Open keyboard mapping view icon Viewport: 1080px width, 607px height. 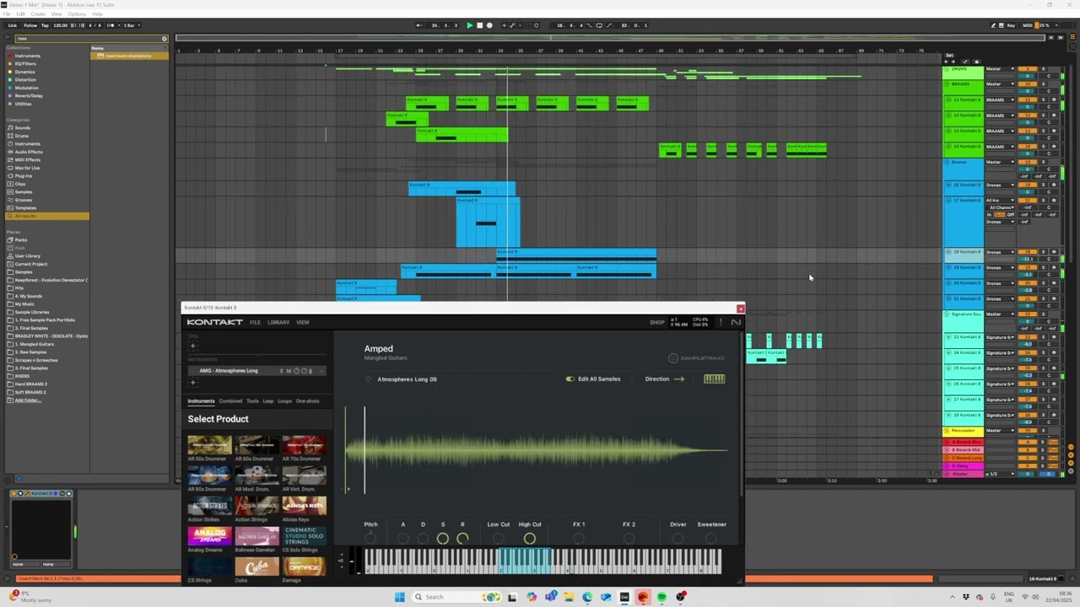(x=715, y=379)
